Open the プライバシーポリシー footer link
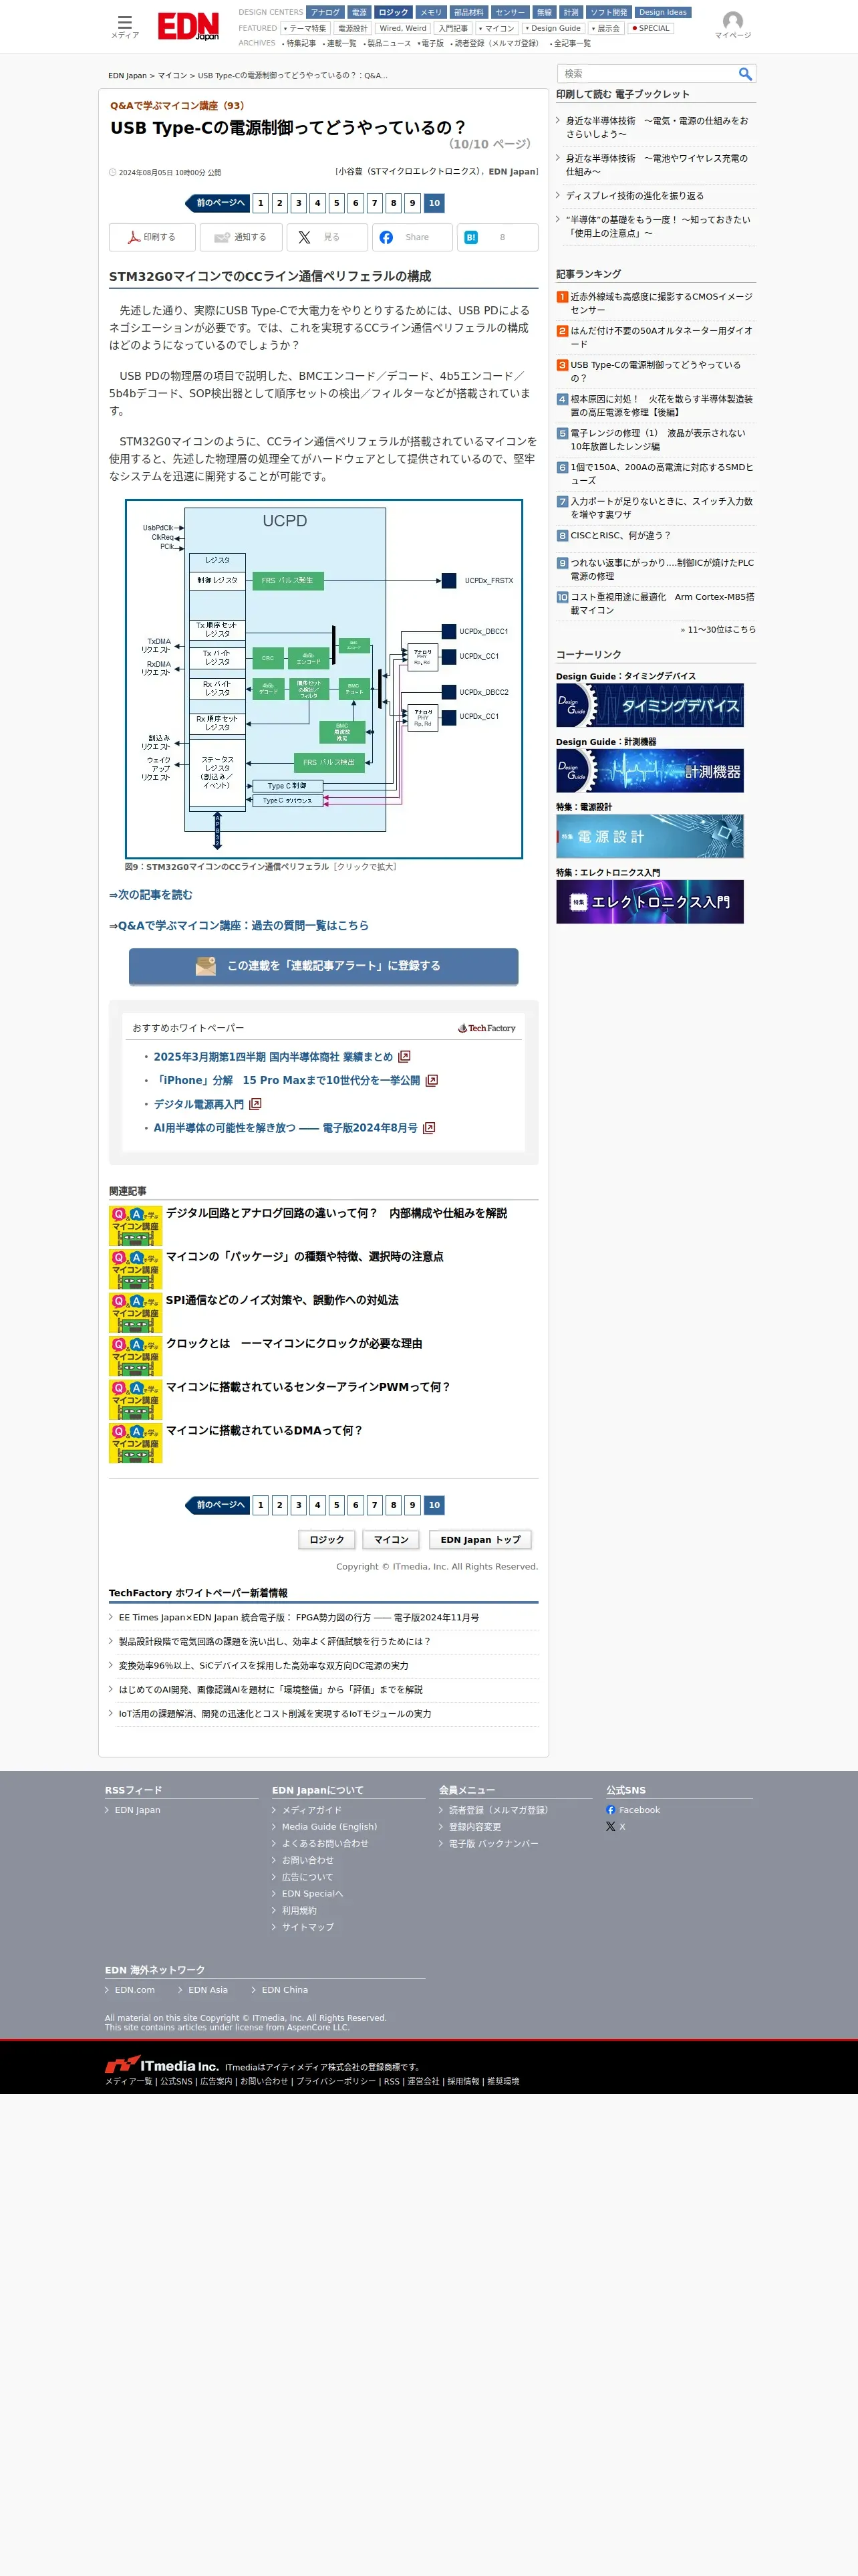 tap(335, 2081)
